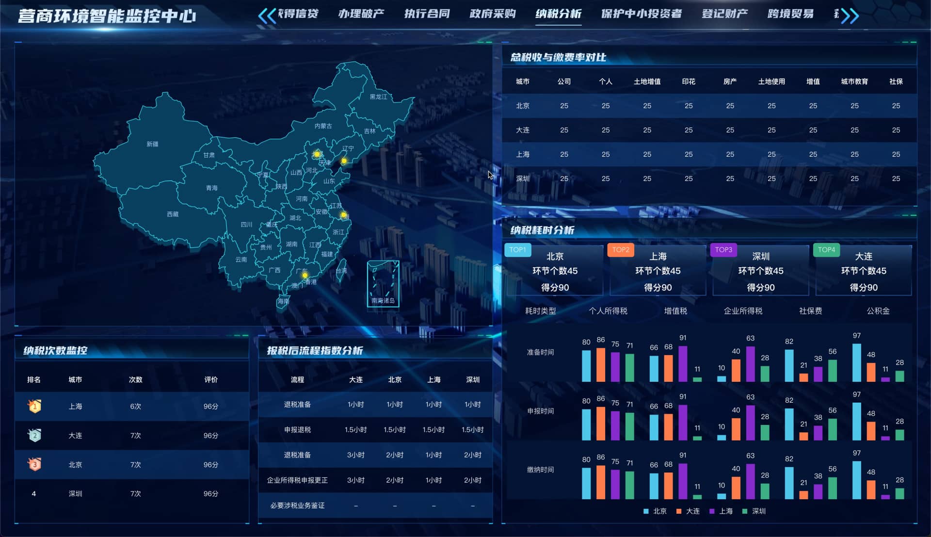Screen dimensions: 931x537
Task: Open the 大连 环节个数45 card
Action: [864, 271]
